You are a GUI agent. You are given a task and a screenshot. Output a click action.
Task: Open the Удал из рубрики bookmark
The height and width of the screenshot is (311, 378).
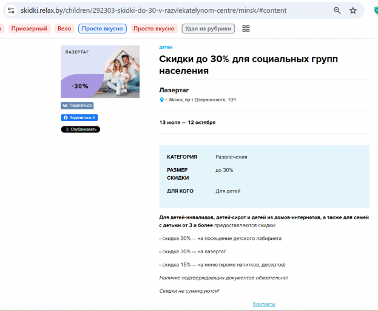[x=208, y=29]
